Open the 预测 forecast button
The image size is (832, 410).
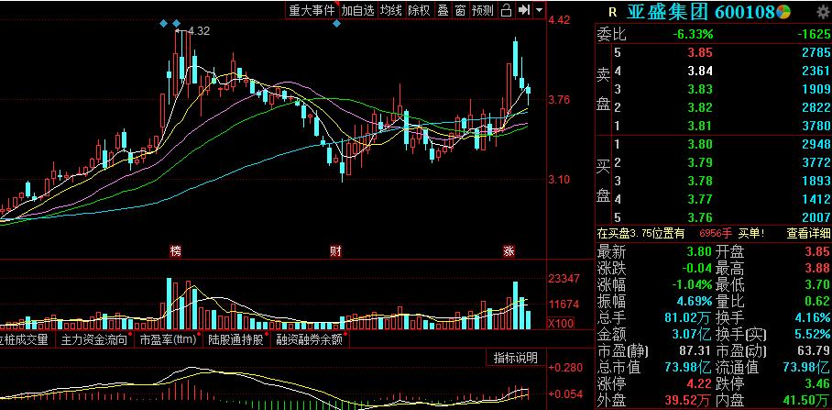[483, 9]
